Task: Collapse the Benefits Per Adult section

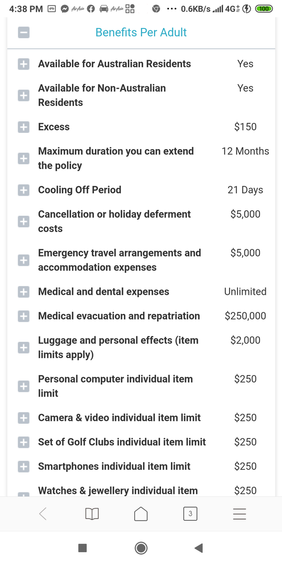Action: [23, 32]
